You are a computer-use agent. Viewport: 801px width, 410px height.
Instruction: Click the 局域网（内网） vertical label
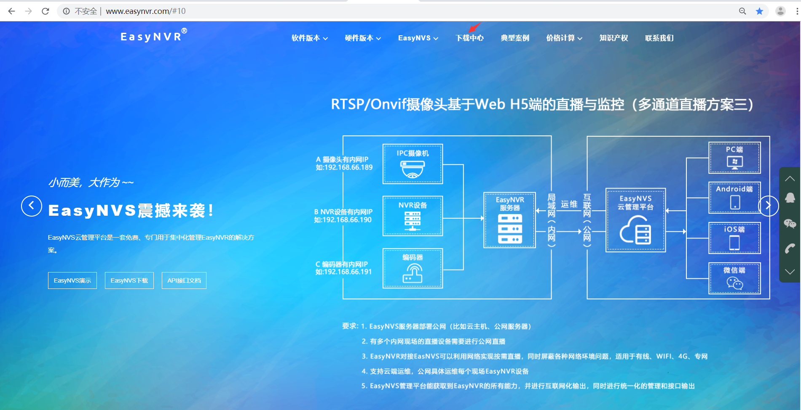(x=551, y=220)
